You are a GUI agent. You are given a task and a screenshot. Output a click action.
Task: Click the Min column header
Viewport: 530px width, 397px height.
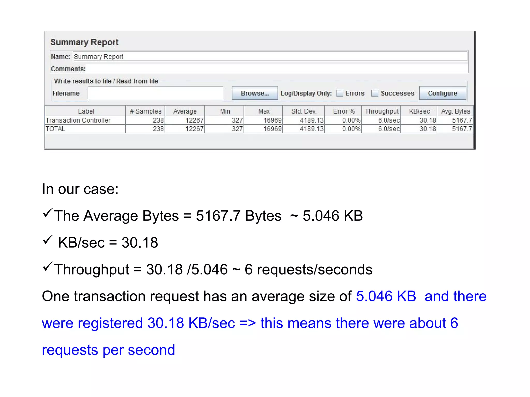click(x=225, y=111)
